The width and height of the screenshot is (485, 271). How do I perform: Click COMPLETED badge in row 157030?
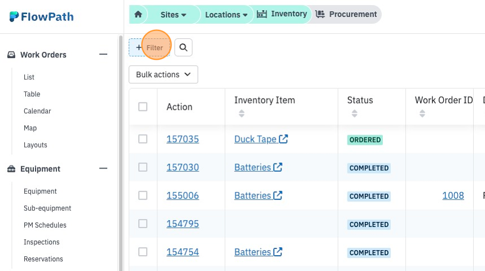click(369, 168)
